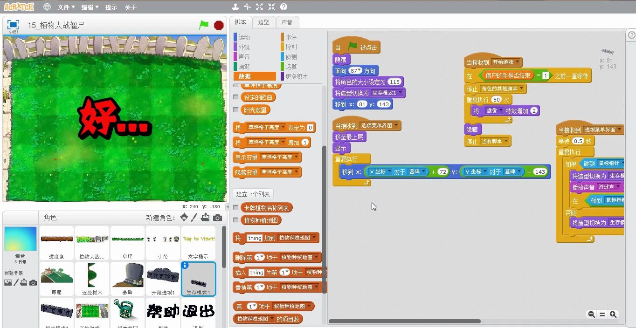The image size is (636, 328).
Task: Paint a new sprite with the brush icon
Action: pos(193,217)
